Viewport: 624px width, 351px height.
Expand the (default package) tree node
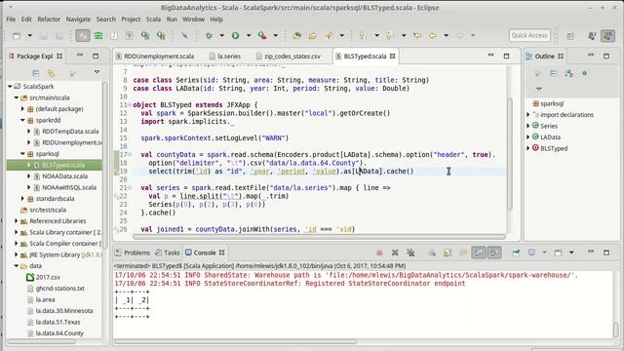[x=22, y=108]
